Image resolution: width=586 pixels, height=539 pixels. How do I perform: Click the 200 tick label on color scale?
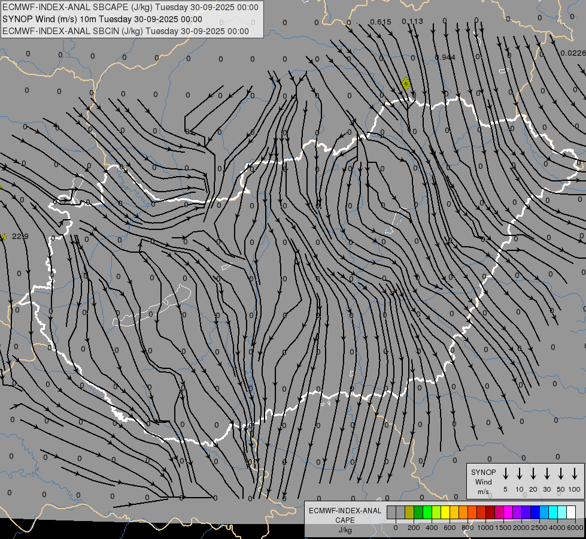(414, 528)
